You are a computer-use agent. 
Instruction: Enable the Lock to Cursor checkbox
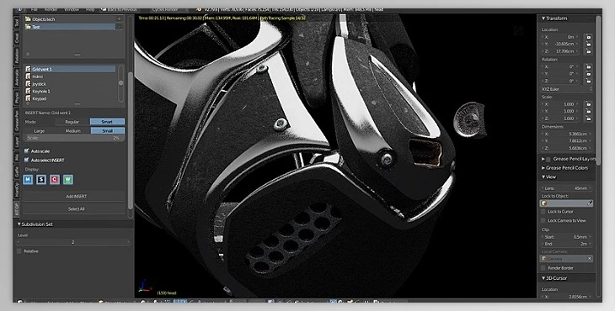543,212
